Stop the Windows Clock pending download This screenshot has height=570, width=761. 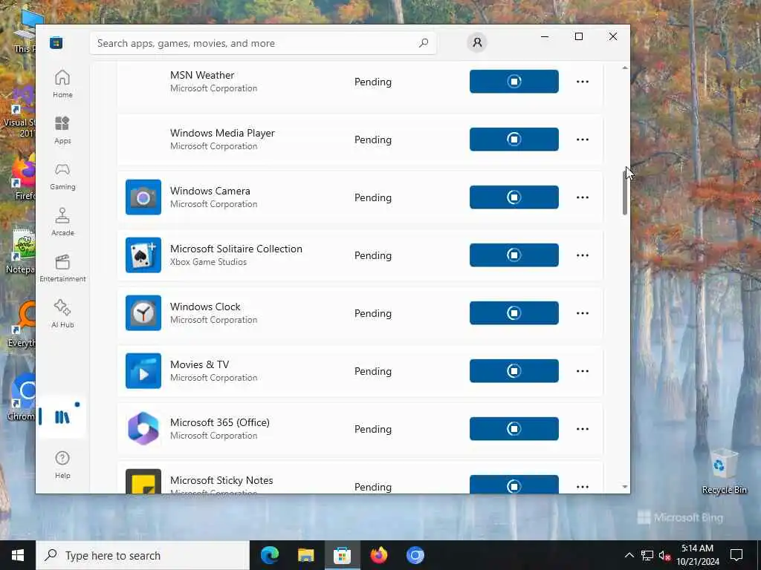pyautogui.click(x=514, y=313)
